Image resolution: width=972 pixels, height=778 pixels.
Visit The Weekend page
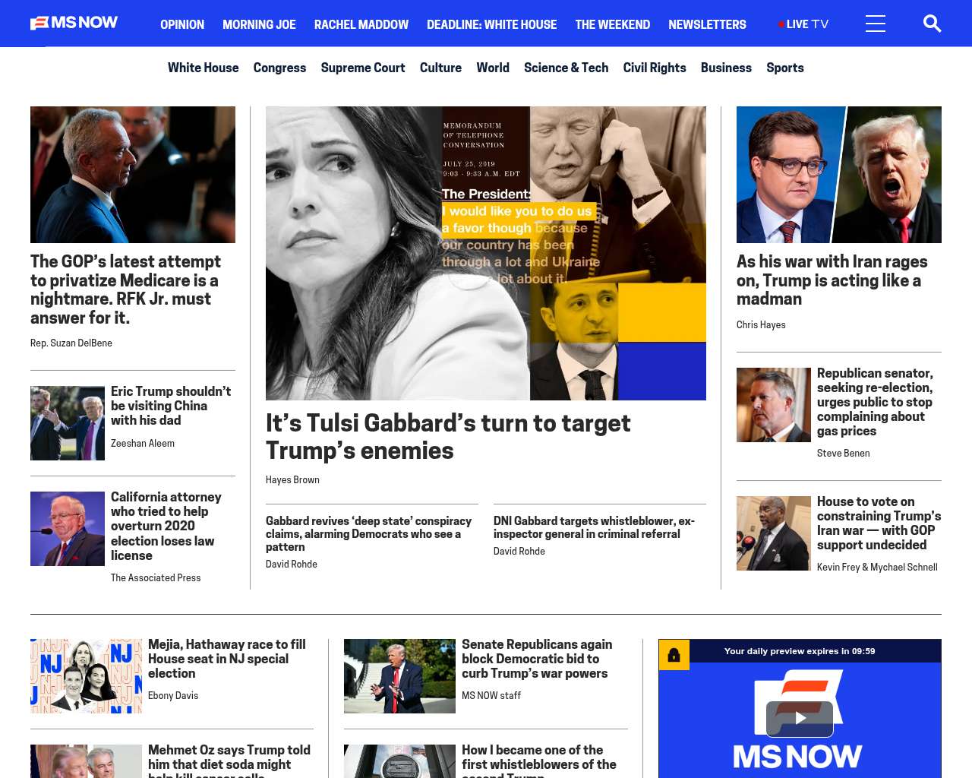pos(612,24)
